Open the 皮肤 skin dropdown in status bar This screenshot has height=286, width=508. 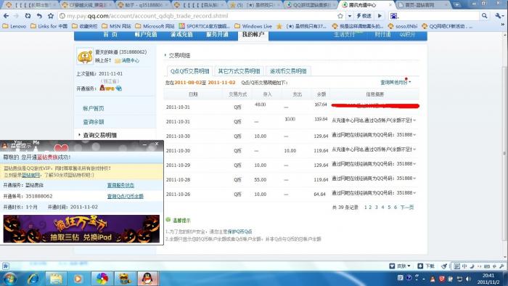[400, 266]
